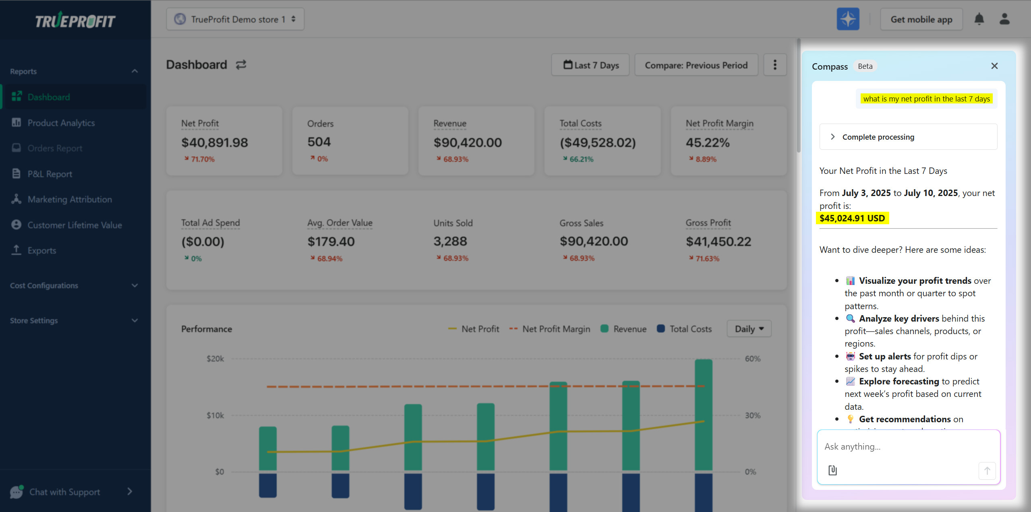The height and width of the screenshot is (512, 1031).
Task: Click the notification bell
Action: (980, 19)
